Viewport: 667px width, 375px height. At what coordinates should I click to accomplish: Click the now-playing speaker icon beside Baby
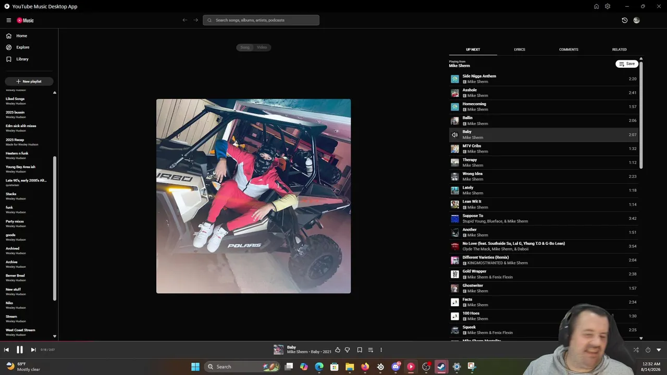click(455, 135)
